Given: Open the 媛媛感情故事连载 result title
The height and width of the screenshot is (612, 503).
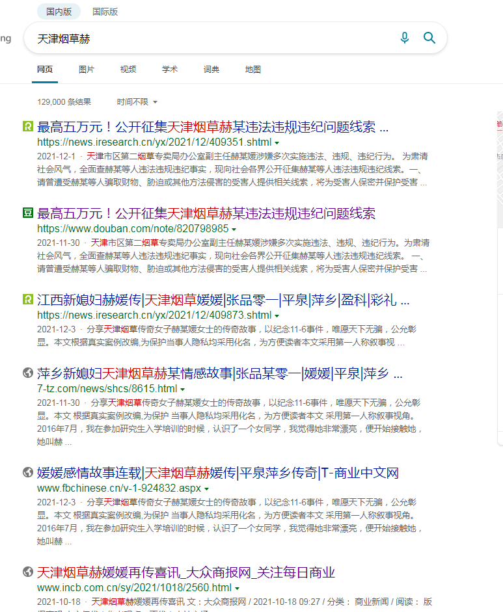Looking at the screenshot, I should [218, 473].
